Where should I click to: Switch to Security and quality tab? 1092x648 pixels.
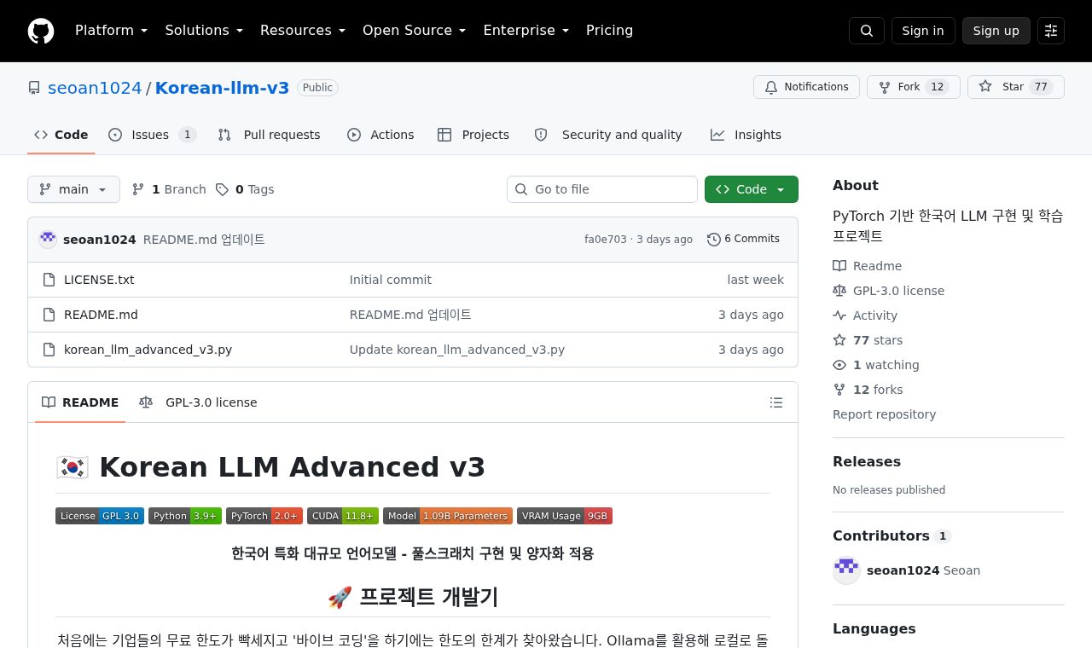[x=608, y=135]
